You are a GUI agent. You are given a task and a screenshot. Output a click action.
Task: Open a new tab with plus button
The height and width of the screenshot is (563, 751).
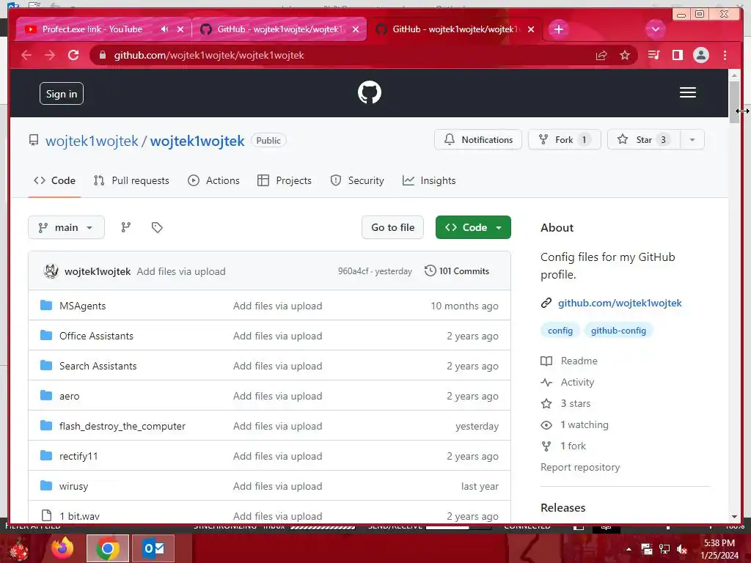[558, 29]
